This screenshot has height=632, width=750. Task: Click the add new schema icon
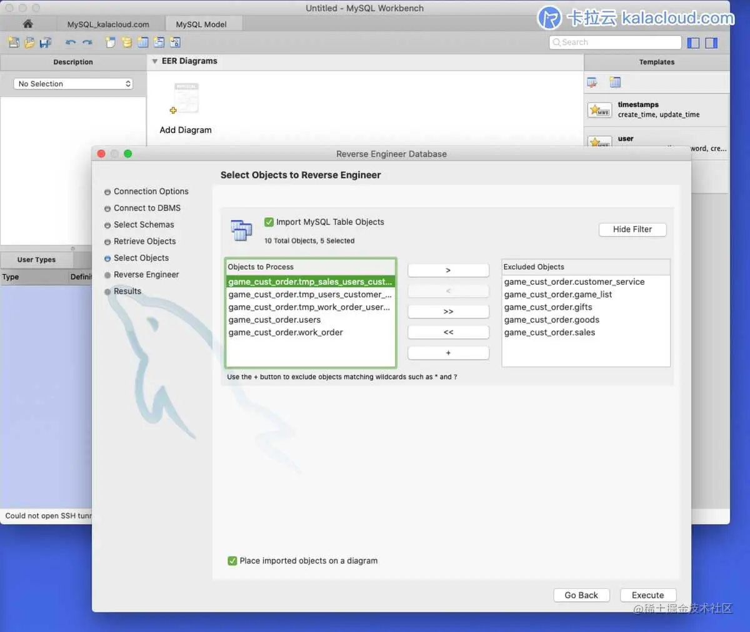point(127,42)
